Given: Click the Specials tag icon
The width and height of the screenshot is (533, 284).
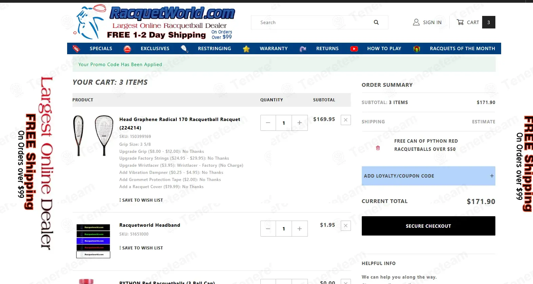Looking at the screenshot, I should coord(76,48).
